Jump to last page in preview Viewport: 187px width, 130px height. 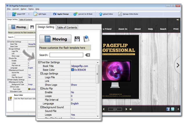point(130,109)
